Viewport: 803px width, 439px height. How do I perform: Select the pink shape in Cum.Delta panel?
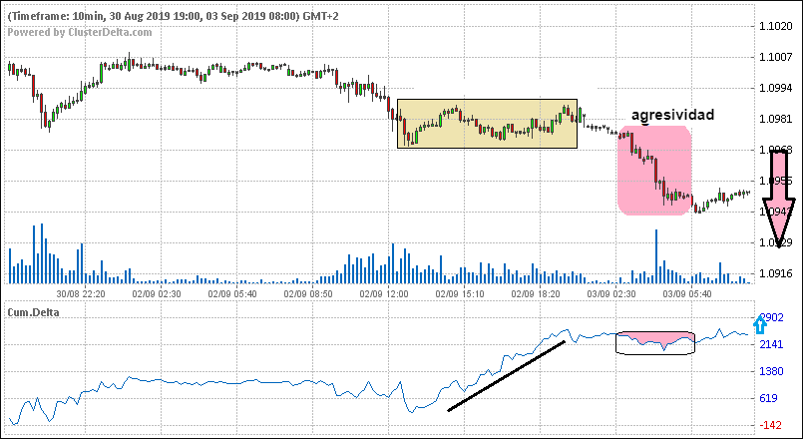654,341
